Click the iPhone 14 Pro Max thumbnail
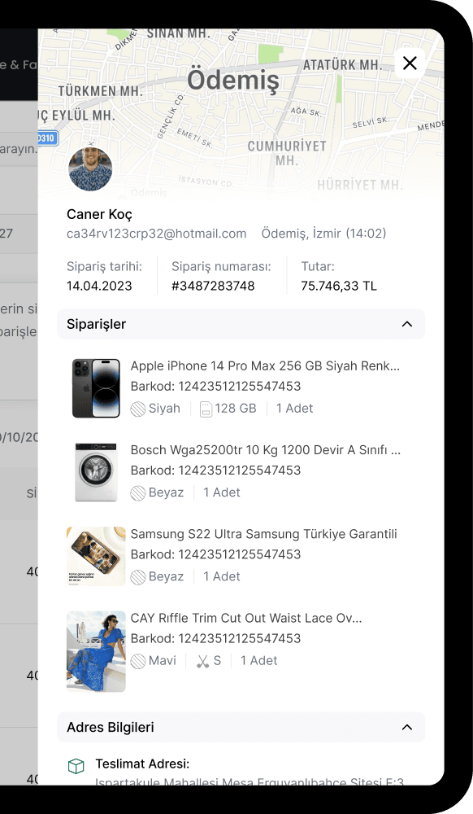The width and height of the screenshot is (473, 814). point(96,388)
